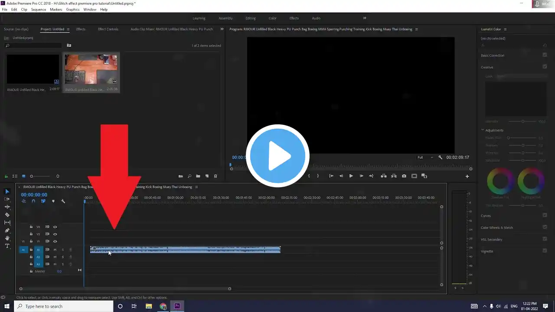555x312 pixels.
Task: Click the Windows search box in taskbar
Action: 64,306
